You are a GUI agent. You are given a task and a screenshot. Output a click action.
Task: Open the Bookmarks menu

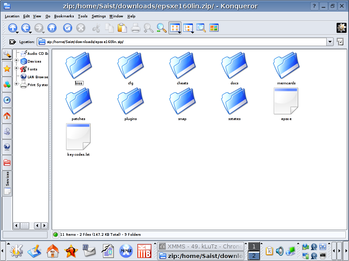(x=64, y=16)
